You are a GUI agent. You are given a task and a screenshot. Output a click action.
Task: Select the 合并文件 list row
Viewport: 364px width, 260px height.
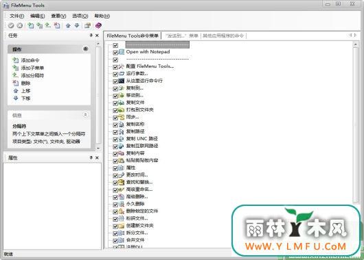click(135, 240)
